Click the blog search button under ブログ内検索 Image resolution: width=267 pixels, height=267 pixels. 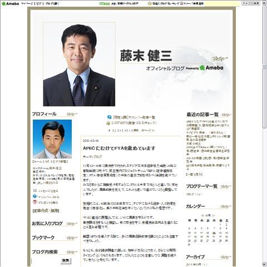pyautogui.click(x=66, y=260)
